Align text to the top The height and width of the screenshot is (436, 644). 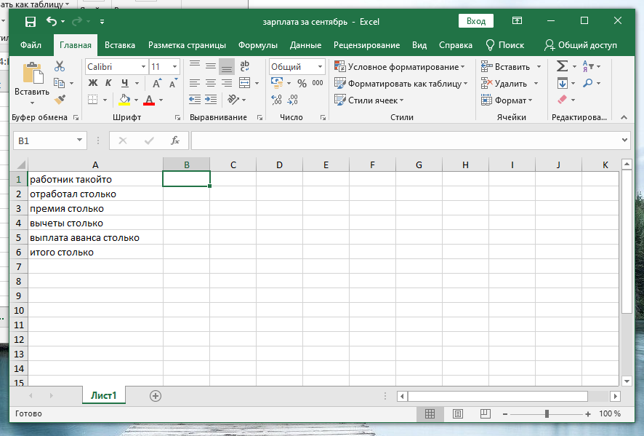click(x=195, y=66)
